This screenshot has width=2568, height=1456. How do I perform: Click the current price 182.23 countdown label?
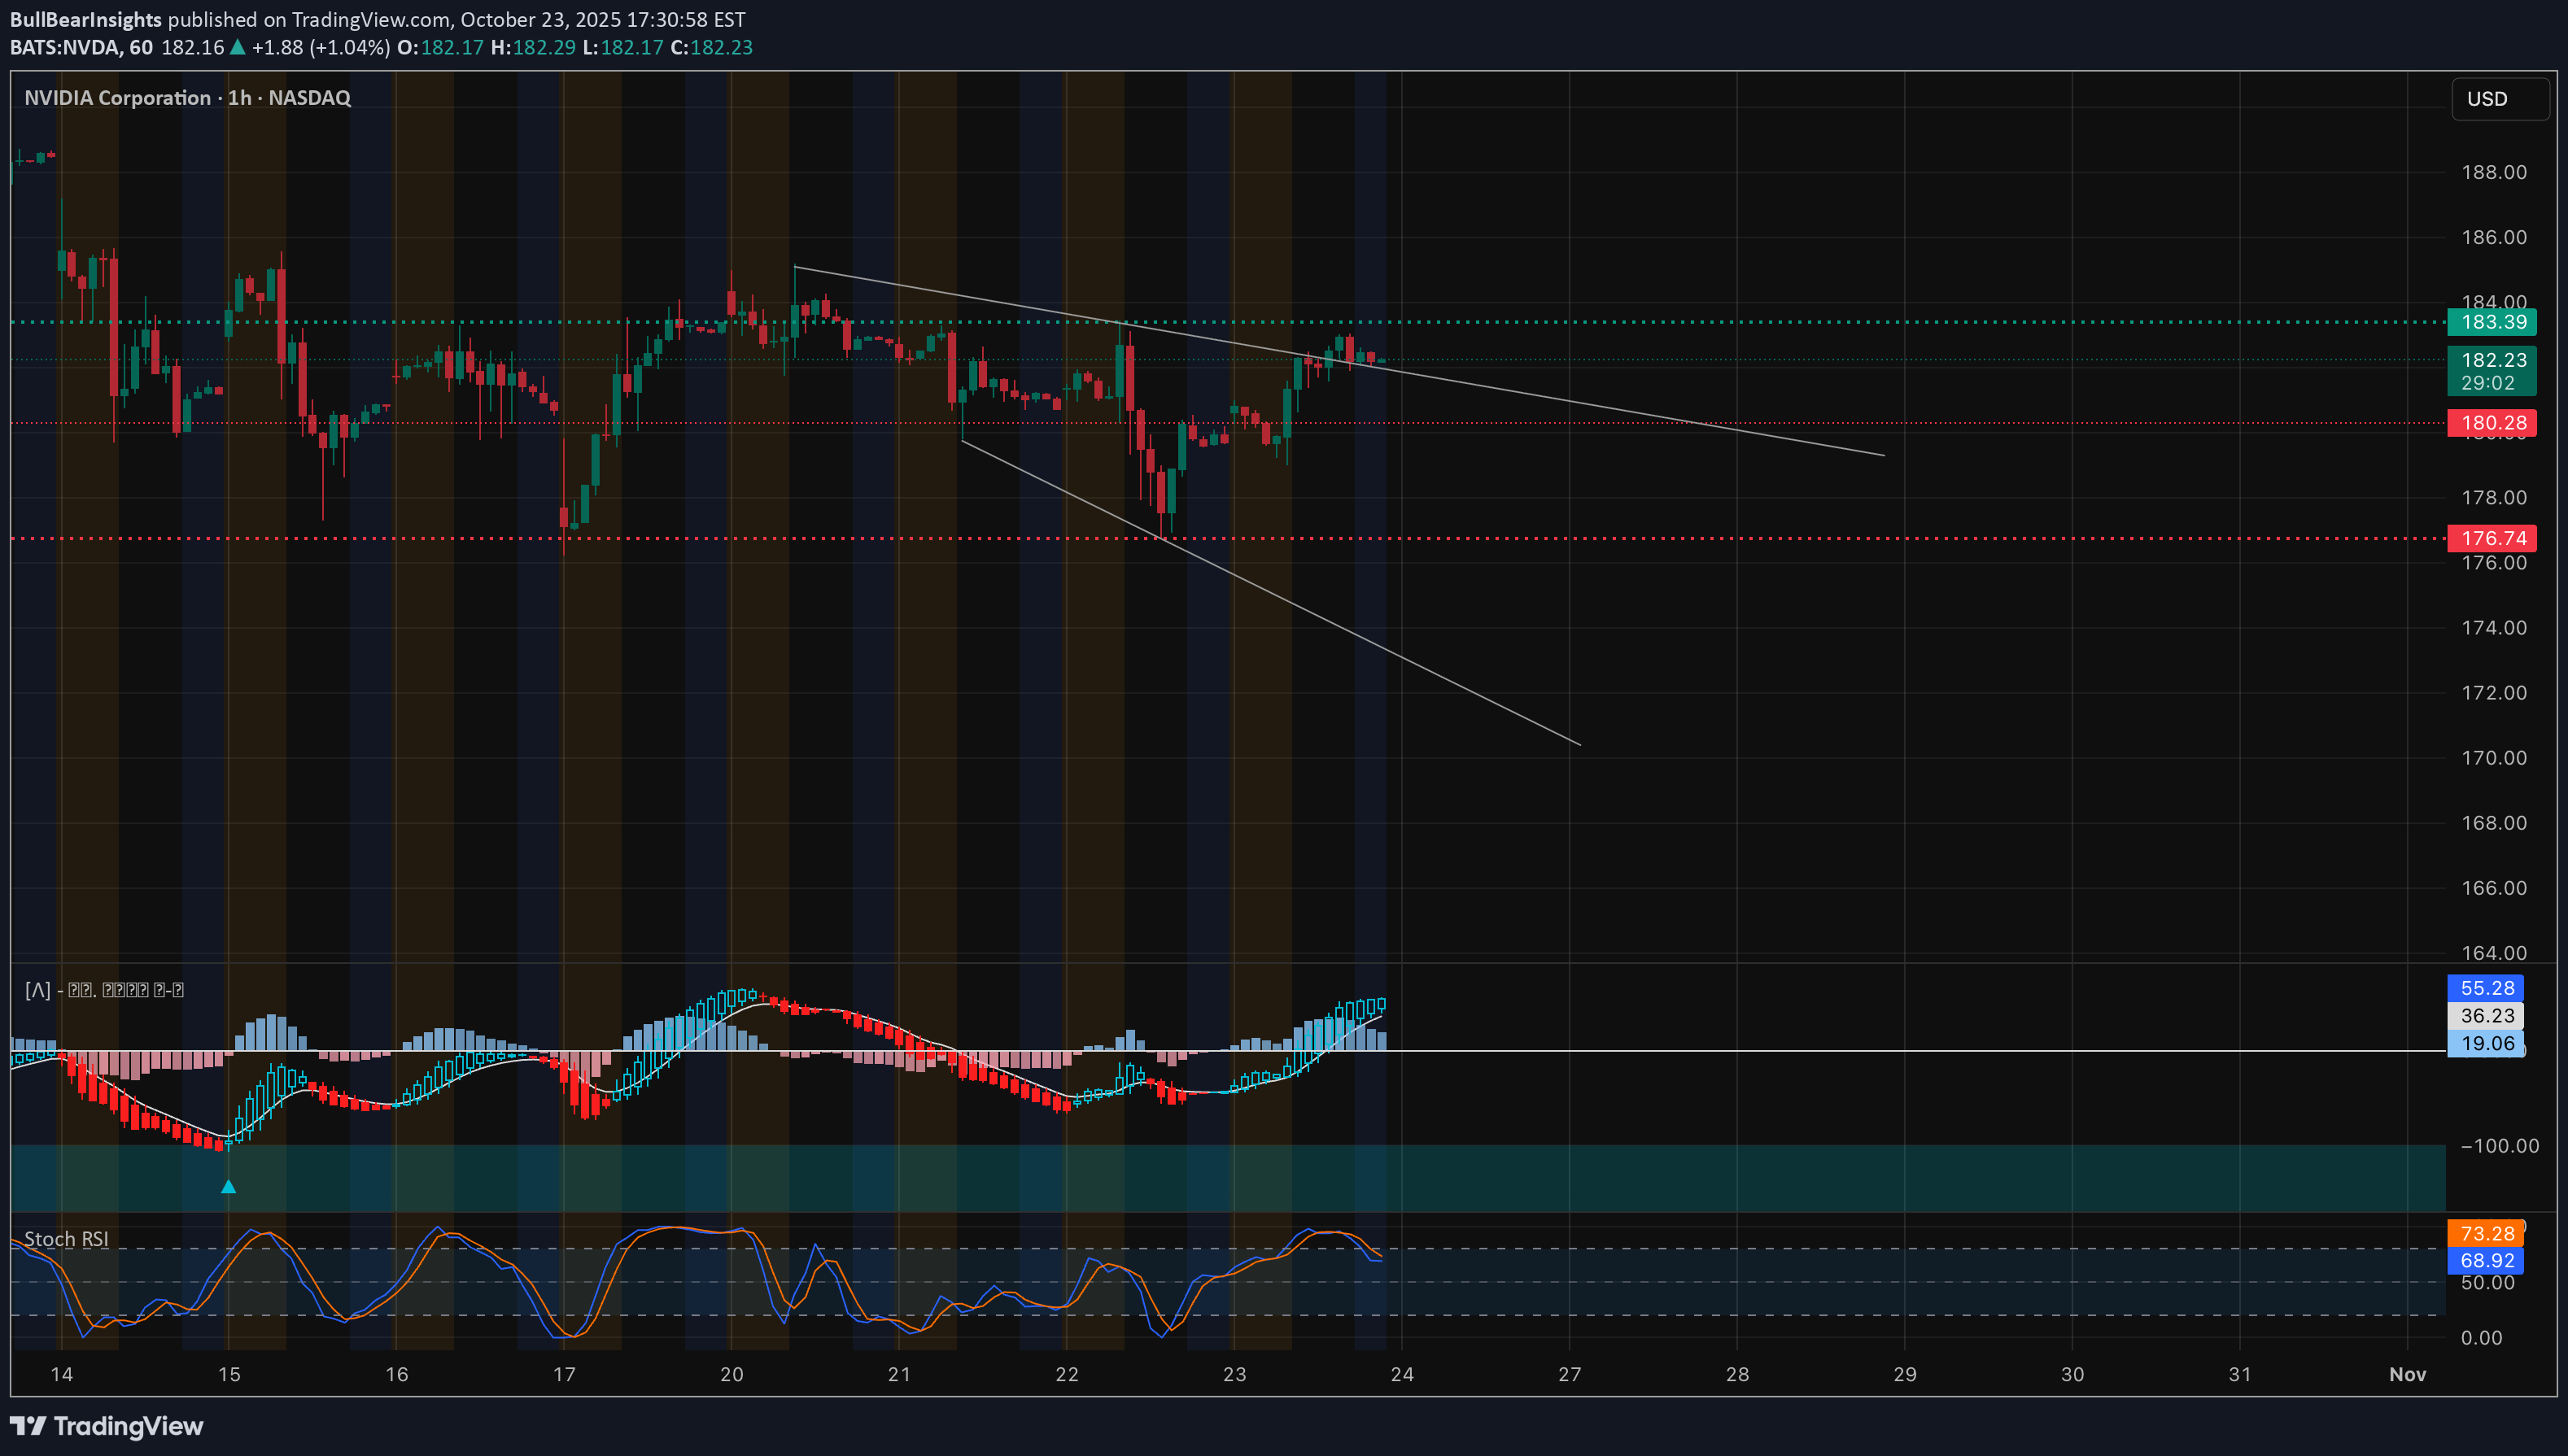tap(2491, 370)
